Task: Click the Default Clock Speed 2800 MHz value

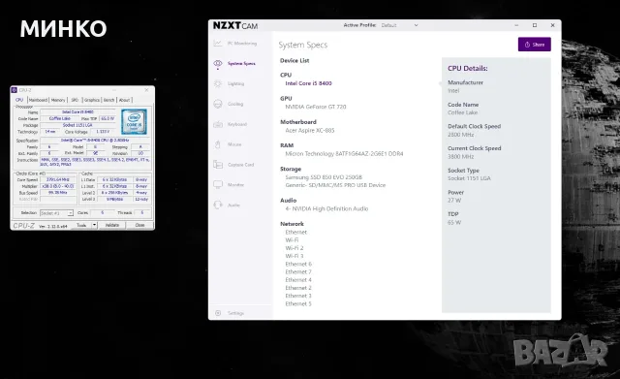Action: (461, 135)
